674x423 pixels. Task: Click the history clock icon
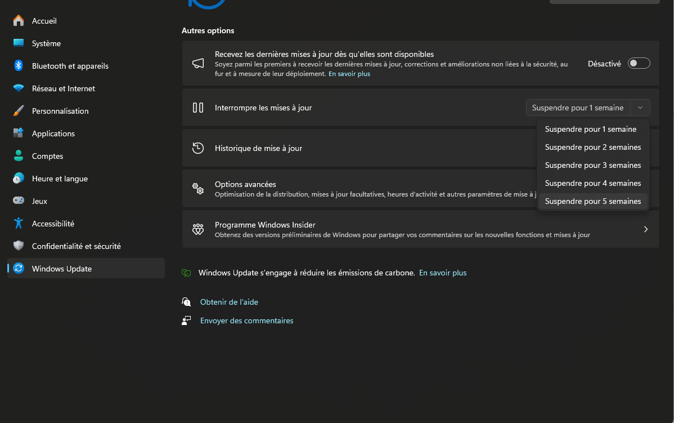pyautogui.click(x=197, y=148)
